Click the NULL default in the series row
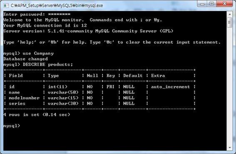Viewport: 236px width, 154px height. (x=129, y=103)
